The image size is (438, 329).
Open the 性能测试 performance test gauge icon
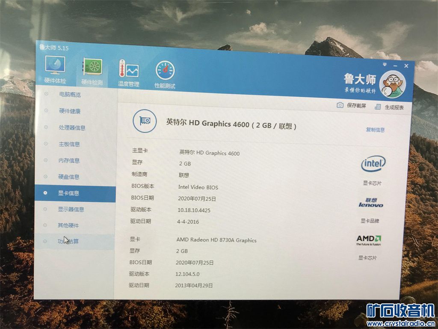click(x=165, y=75)
